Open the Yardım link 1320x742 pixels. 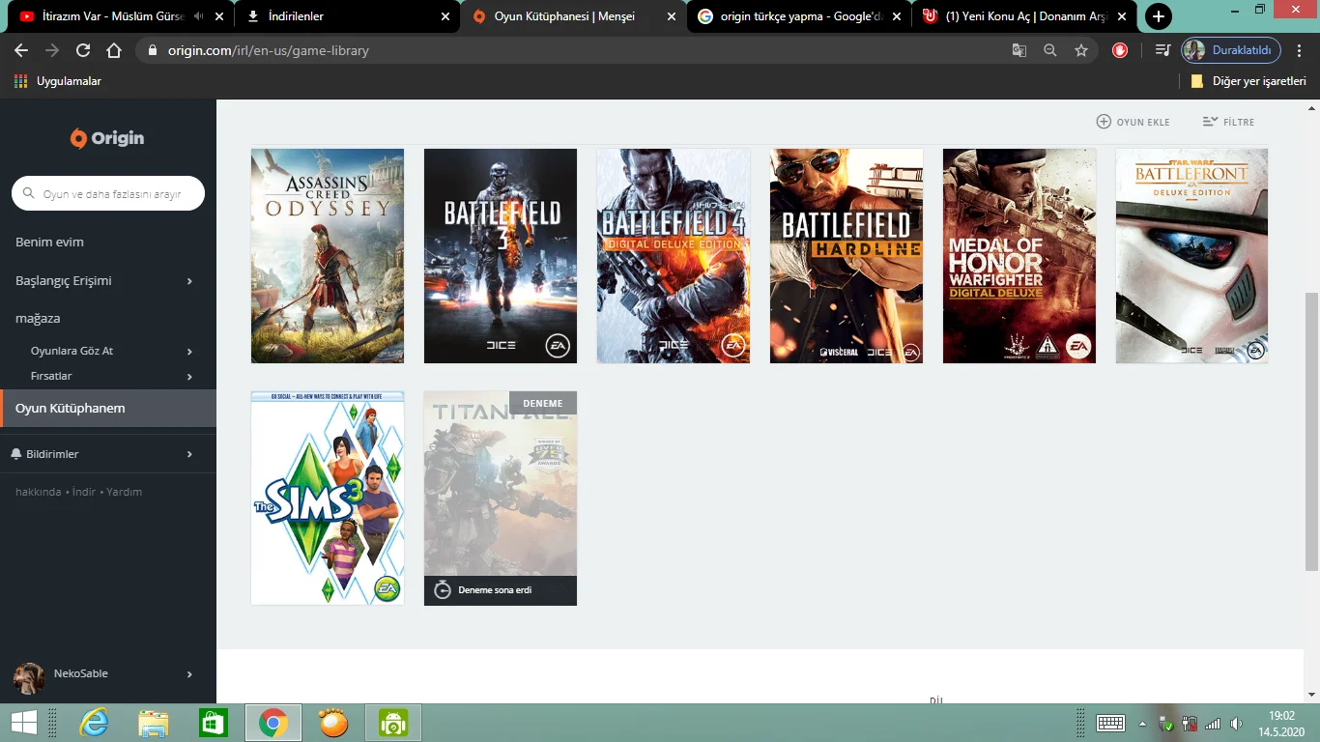point(124,492)
